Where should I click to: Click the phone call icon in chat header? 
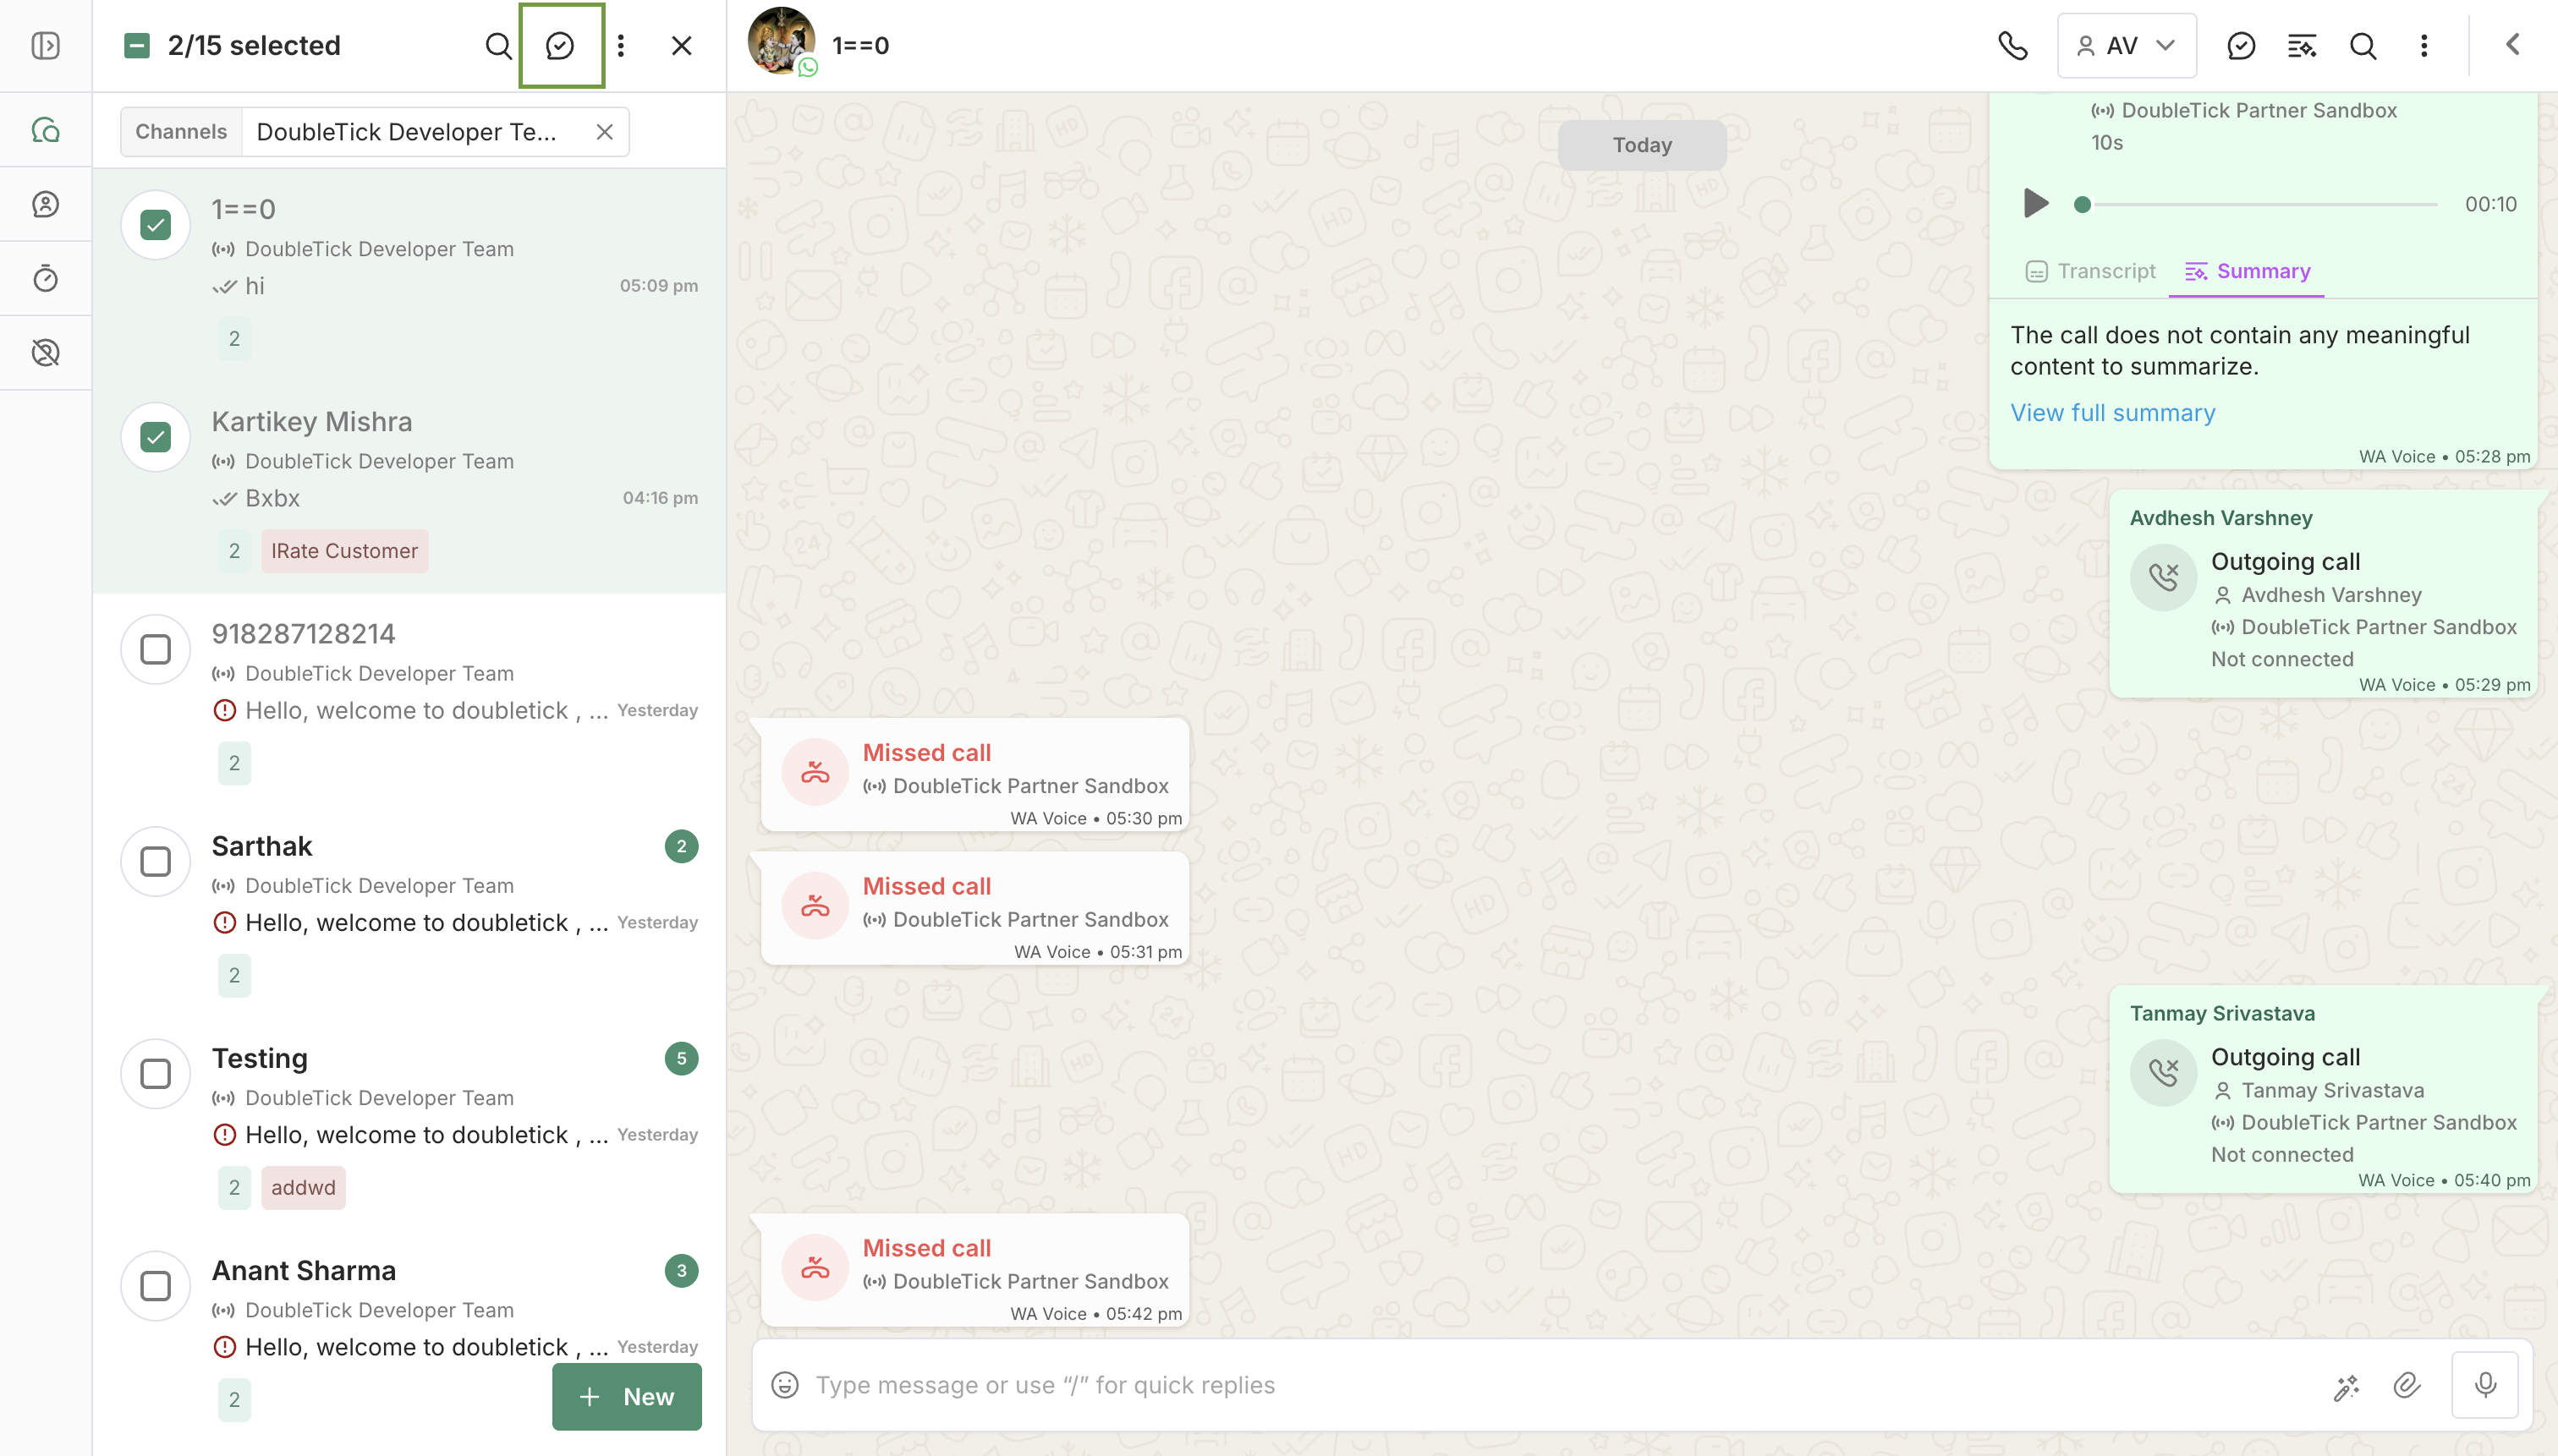(x=2012, y=46)
